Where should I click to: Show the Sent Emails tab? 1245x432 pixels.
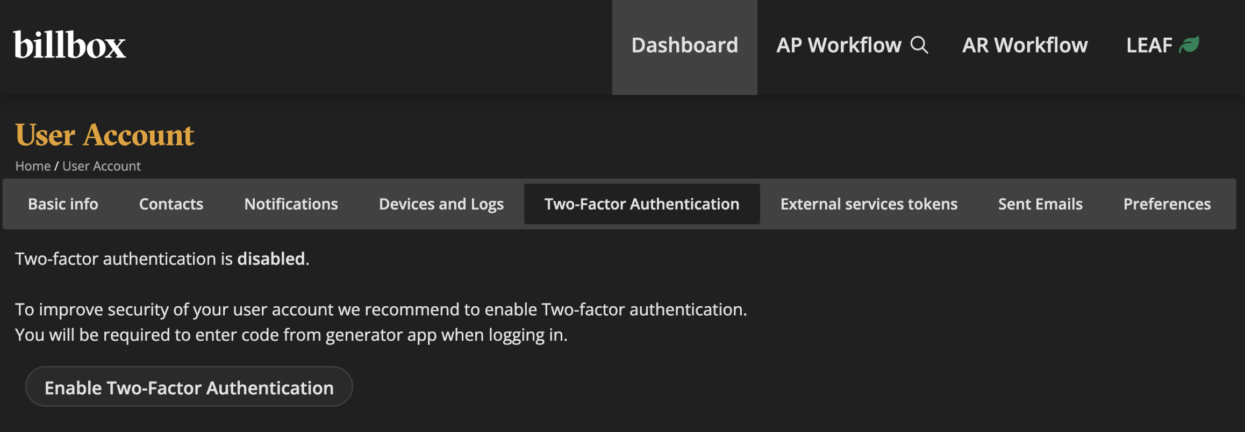tap(1040, 204)
